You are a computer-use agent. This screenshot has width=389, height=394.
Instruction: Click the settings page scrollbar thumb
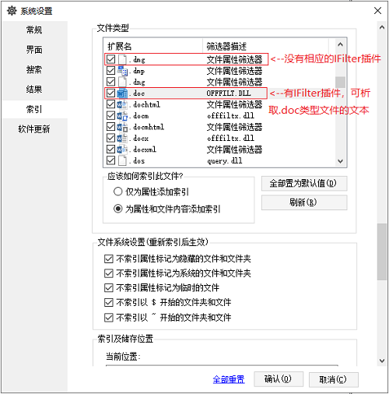click(x=382, y=252)
